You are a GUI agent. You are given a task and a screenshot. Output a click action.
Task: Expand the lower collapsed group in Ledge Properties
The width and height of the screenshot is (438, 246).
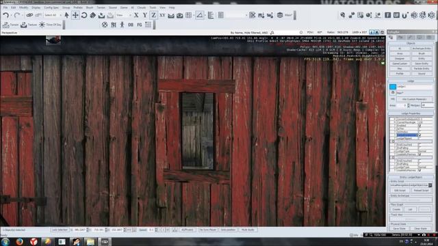click(x=394, y=158)
